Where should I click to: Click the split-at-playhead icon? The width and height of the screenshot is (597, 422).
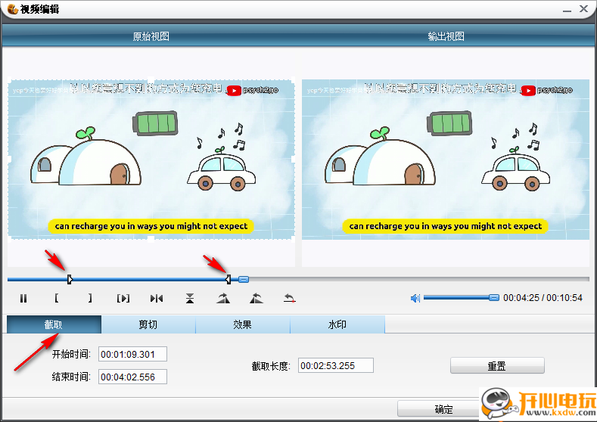tap(157, 298)
